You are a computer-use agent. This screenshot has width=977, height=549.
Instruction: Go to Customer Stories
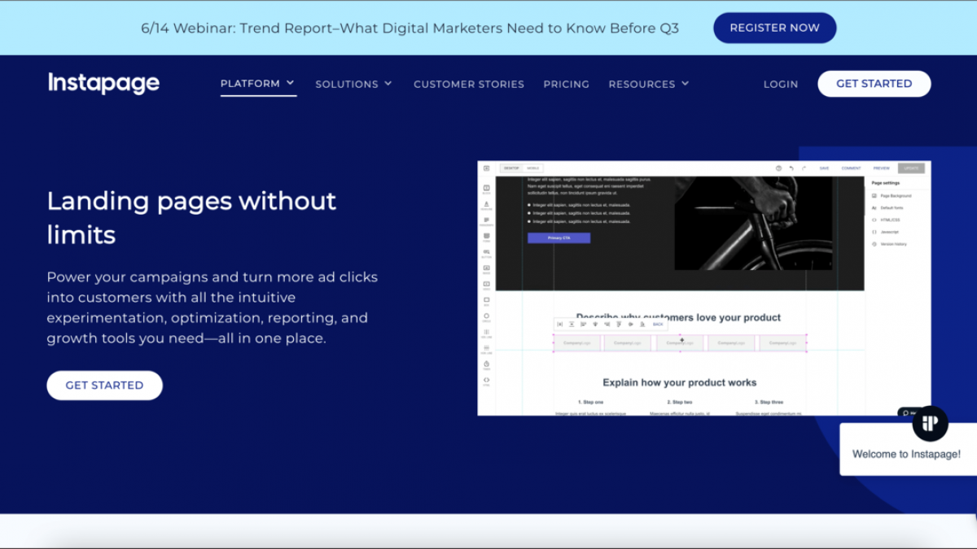point(469,84)
